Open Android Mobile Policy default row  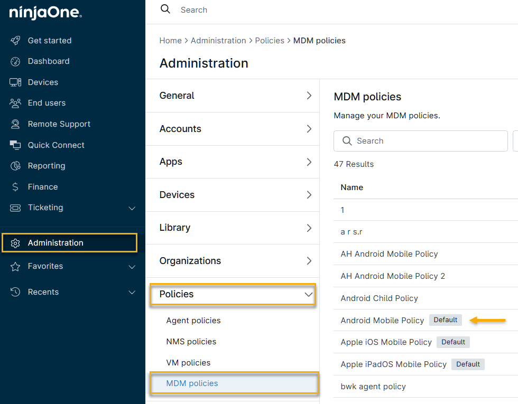tap(382, 320)
